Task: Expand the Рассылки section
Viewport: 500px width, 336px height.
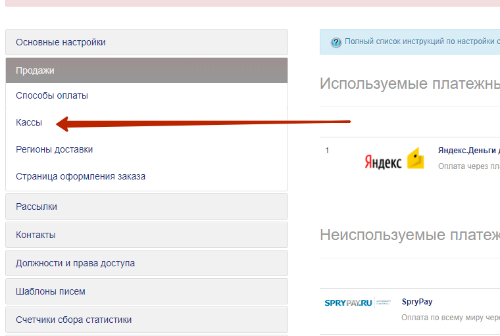Action: [146, 206]
